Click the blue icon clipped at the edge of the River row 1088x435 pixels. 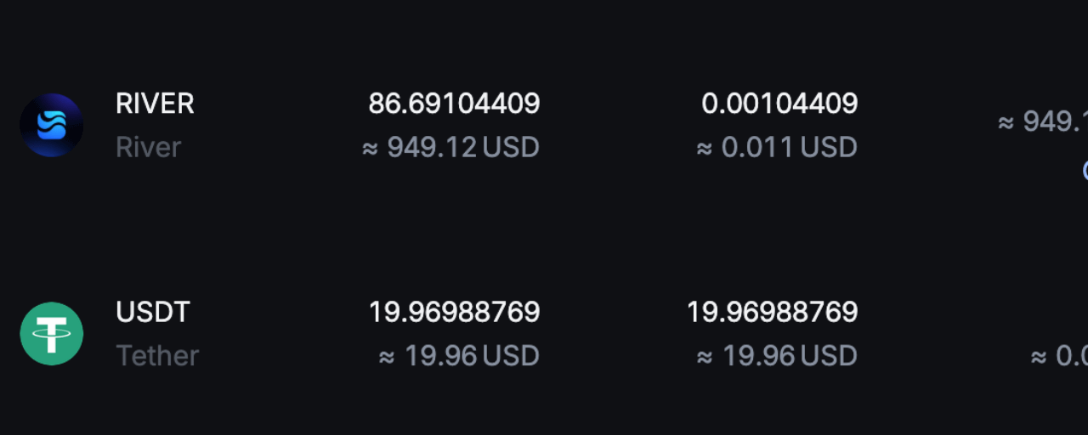(1085, 170)
